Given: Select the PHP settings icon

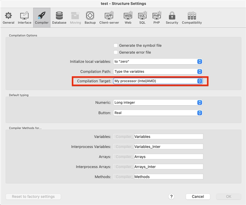Looking at the screenshot, I should (157, 17).
